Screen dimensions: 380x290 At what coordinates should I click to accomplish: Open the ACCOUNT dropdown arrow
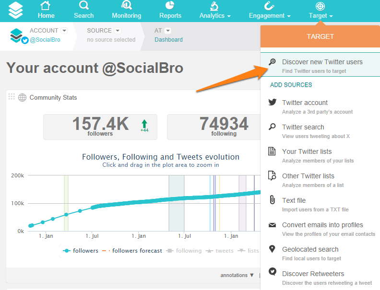click(x=64, y=31)
